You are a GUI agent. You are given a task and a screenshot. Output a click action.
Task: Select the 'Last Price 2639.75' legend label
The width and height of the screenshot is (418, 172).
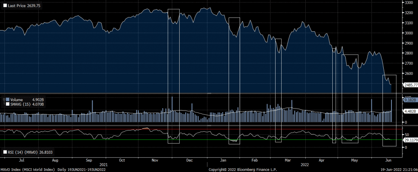click(24, 5)
